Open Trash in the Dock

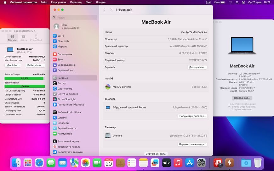258,163
